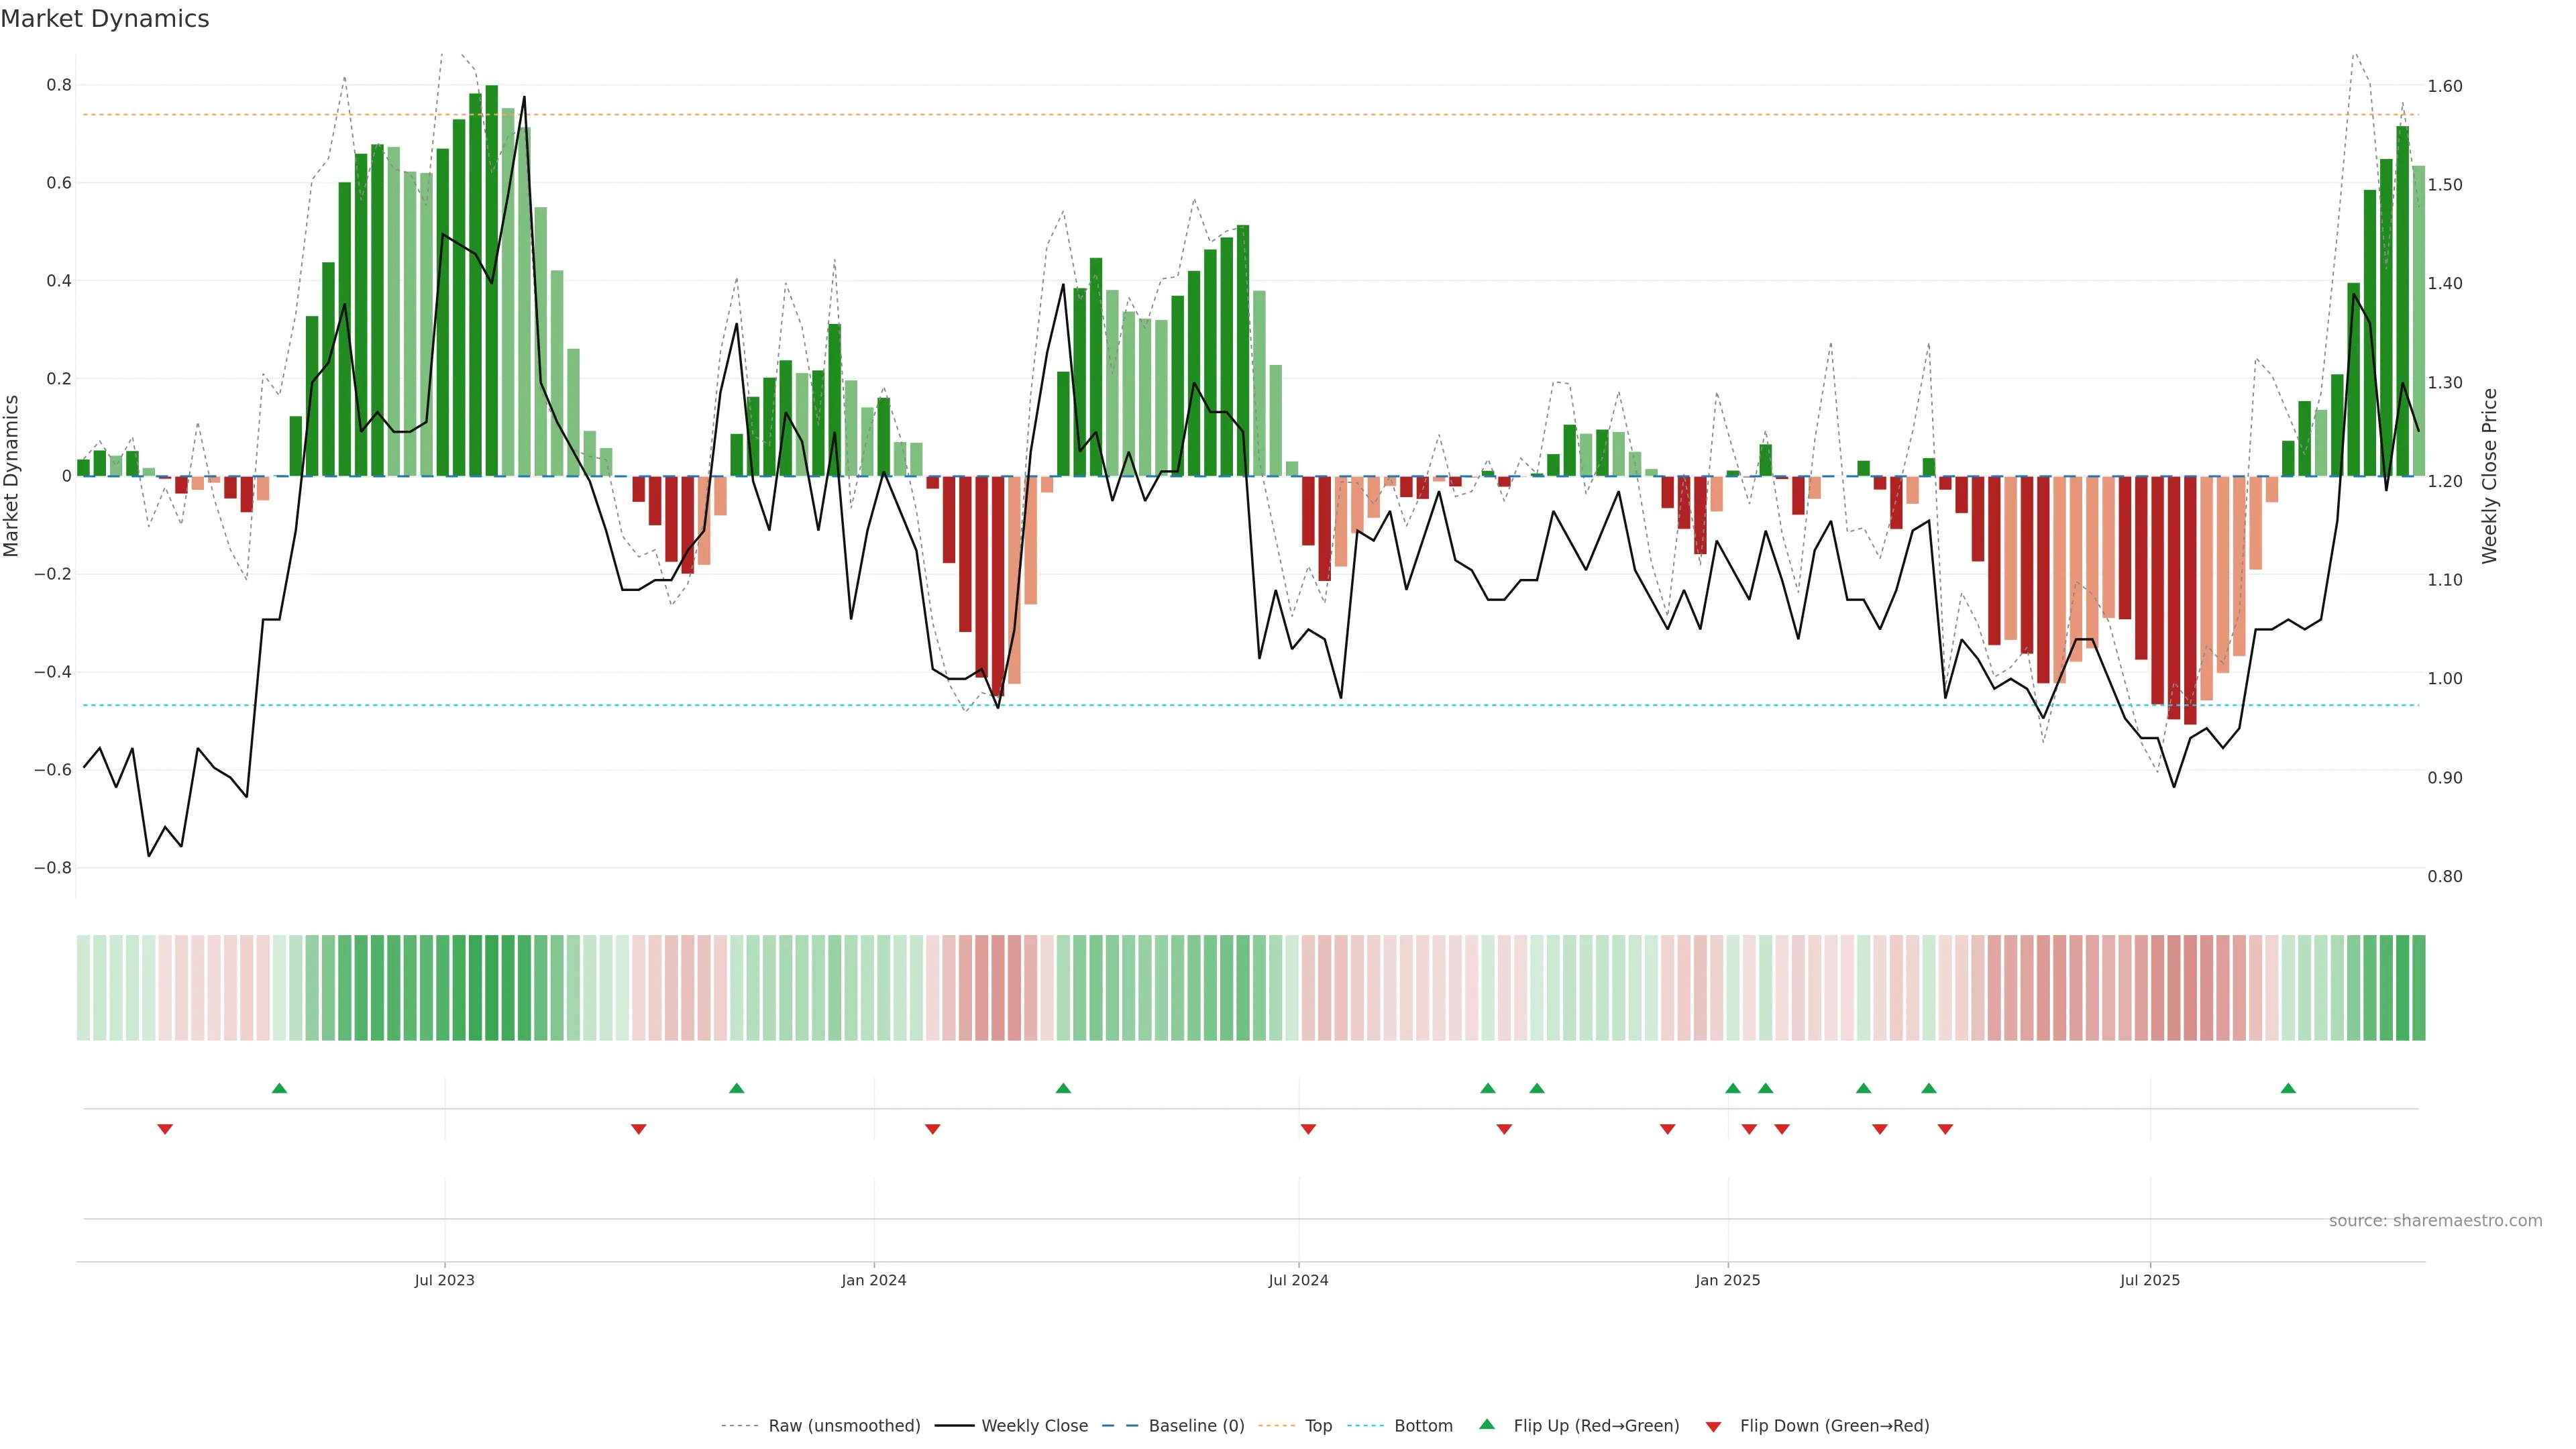Click the leftmost green Flip Up triangle marker
Screen dimensions: 2576x1449
(279, 1088)
